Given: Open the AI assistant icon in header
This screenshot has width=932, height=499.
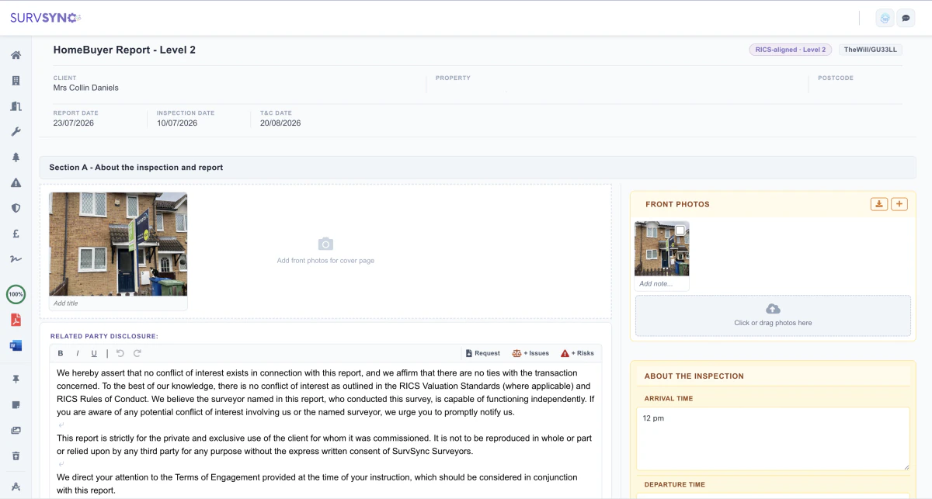Looking at the screenshot, I should [x=884, y=18].
